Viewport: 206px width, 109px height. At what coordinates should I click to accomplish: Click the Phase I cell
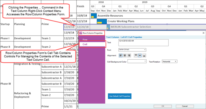[x=7, y=38]
